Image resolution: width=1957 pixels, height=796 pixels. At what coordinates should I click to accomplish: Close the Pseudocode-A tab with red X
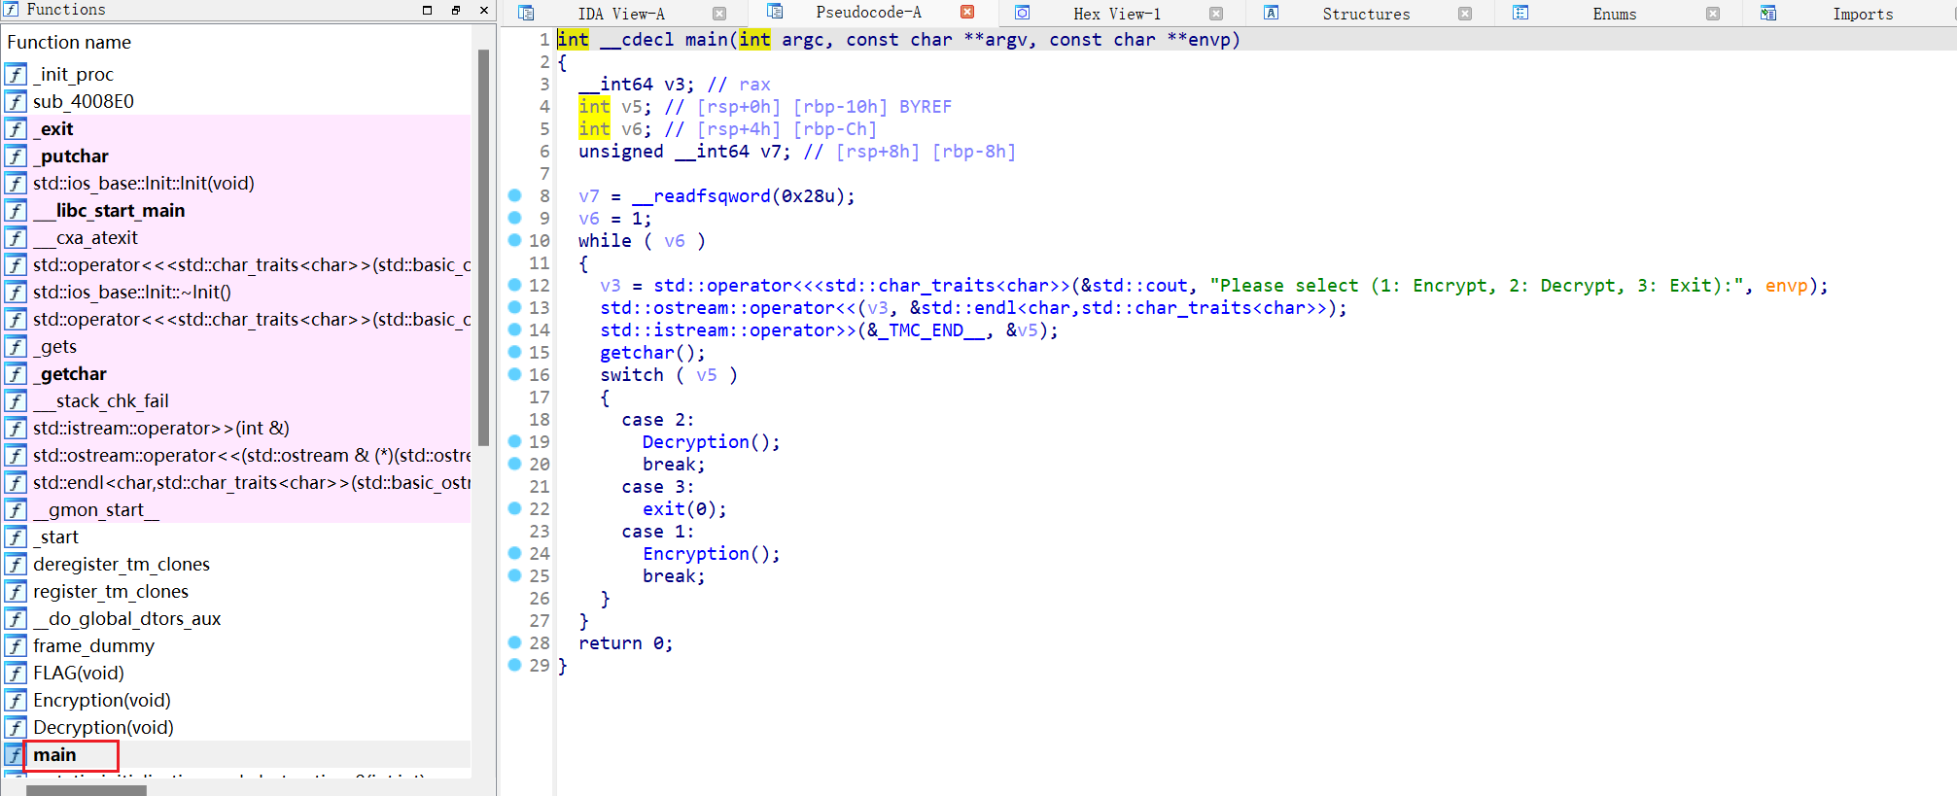tap(967, 13)
